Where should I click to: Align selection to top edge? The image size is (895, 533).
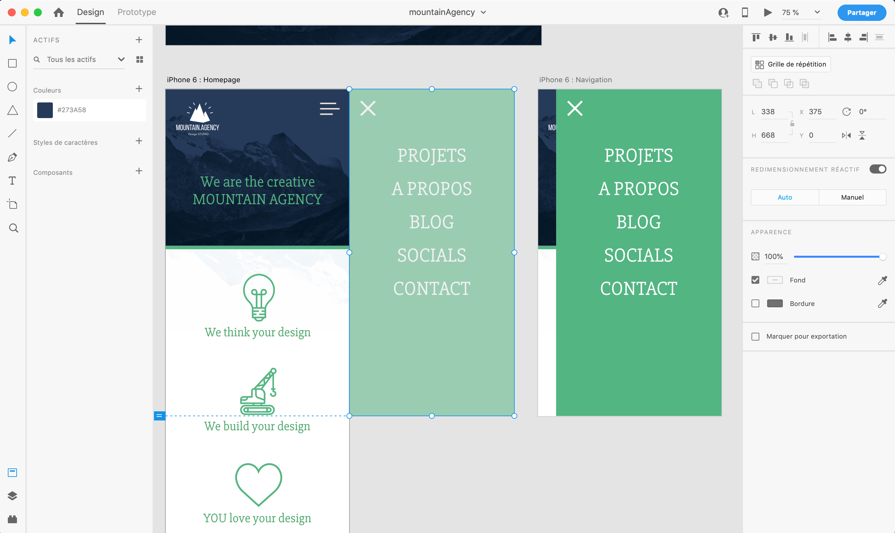tap(756, 37)
